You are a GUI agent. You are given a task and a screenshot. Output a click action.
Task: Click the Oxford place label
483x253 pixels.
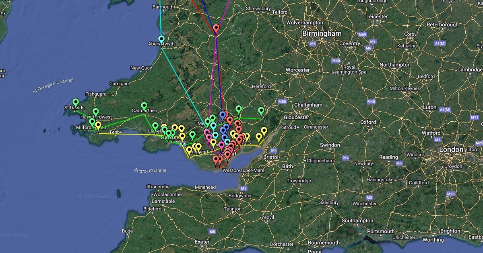368,122
